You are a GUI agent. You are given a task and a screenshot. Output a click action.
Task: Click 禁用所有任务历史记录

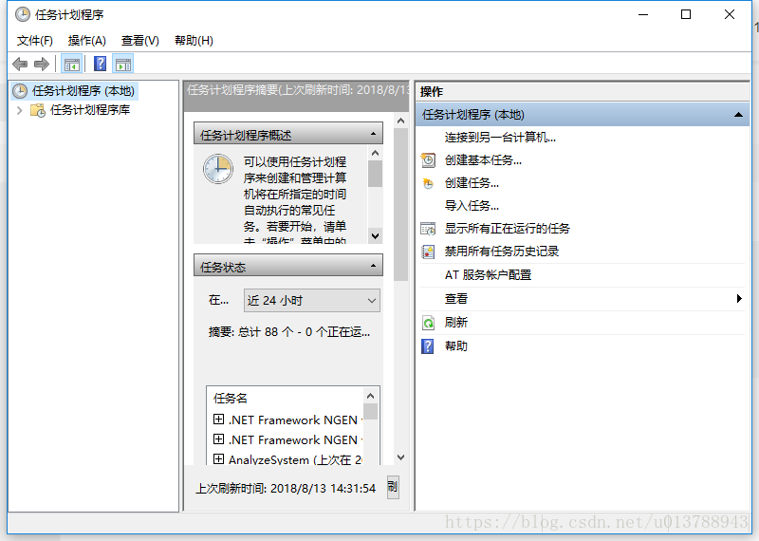pyautogui.click(x=502, y=252)
